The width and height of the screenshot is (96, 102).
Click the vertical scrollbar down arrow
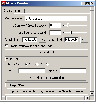[92, 94]
